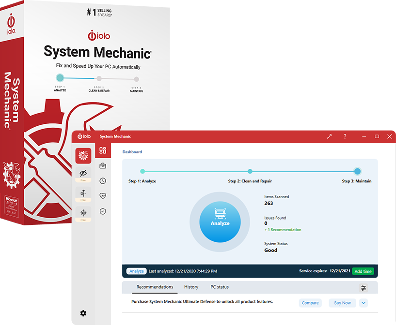Close the System Mechanic window
Viewport: 396px width, 325px height.
389,136
